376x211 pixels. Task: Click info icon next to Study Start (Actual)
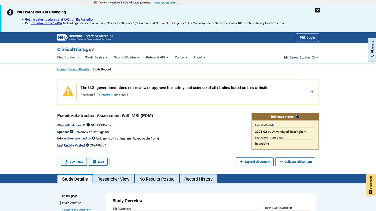click(x=291, y=208)
